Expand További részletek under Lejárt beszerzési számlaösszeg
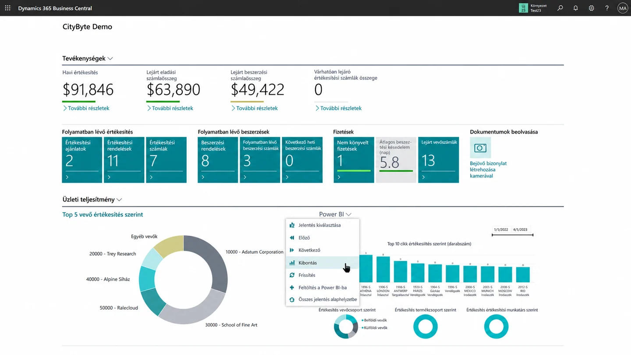The image size is (631, 355). point(255,108)
